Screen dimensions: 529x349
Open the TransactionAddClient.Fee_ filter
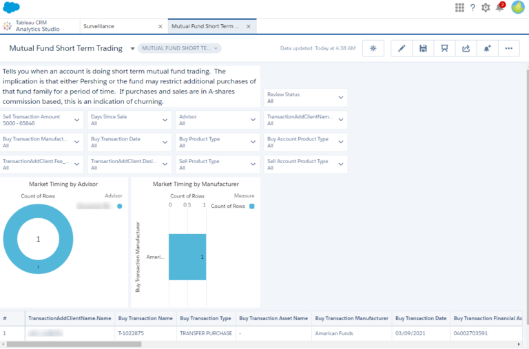tap(41, 165)
